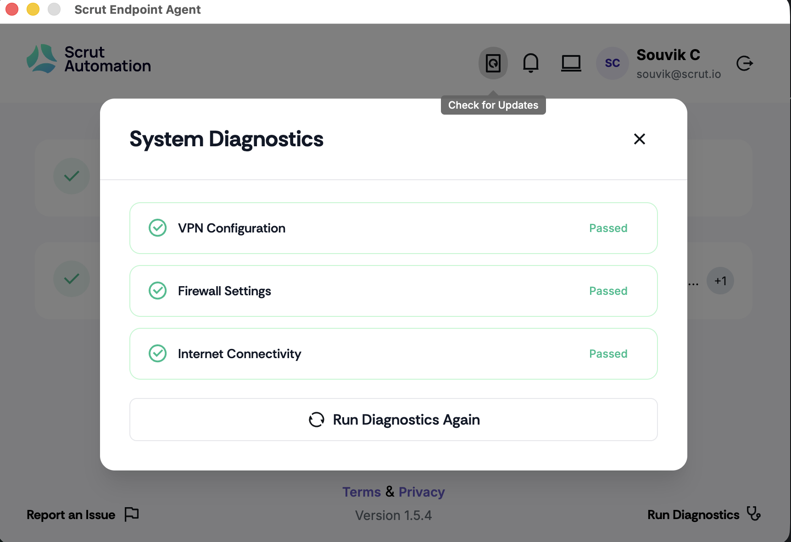The width and height of the screenshot is (791, 542).
Task: Open the Privacy link
Action: 422,492
